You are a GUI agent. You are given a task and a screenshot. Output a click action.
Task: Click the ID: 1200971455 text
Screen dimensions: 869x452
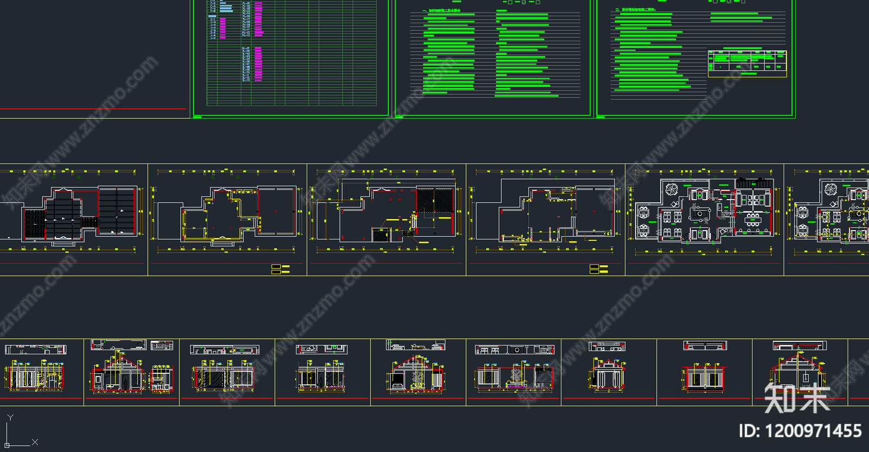(x=800, y=431)
